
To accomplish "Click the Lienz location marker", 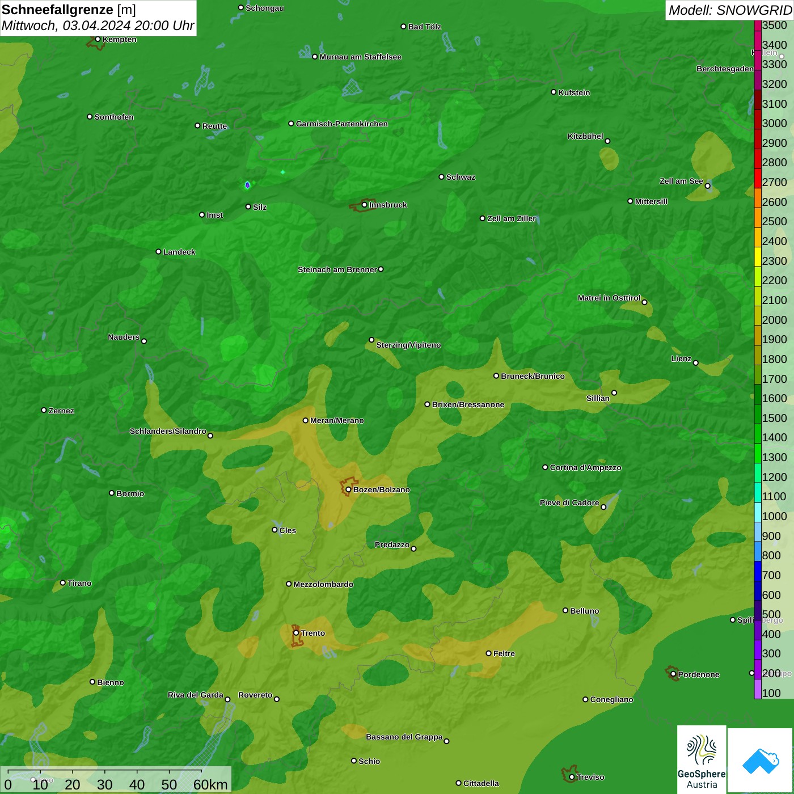I will coord(695,363).
